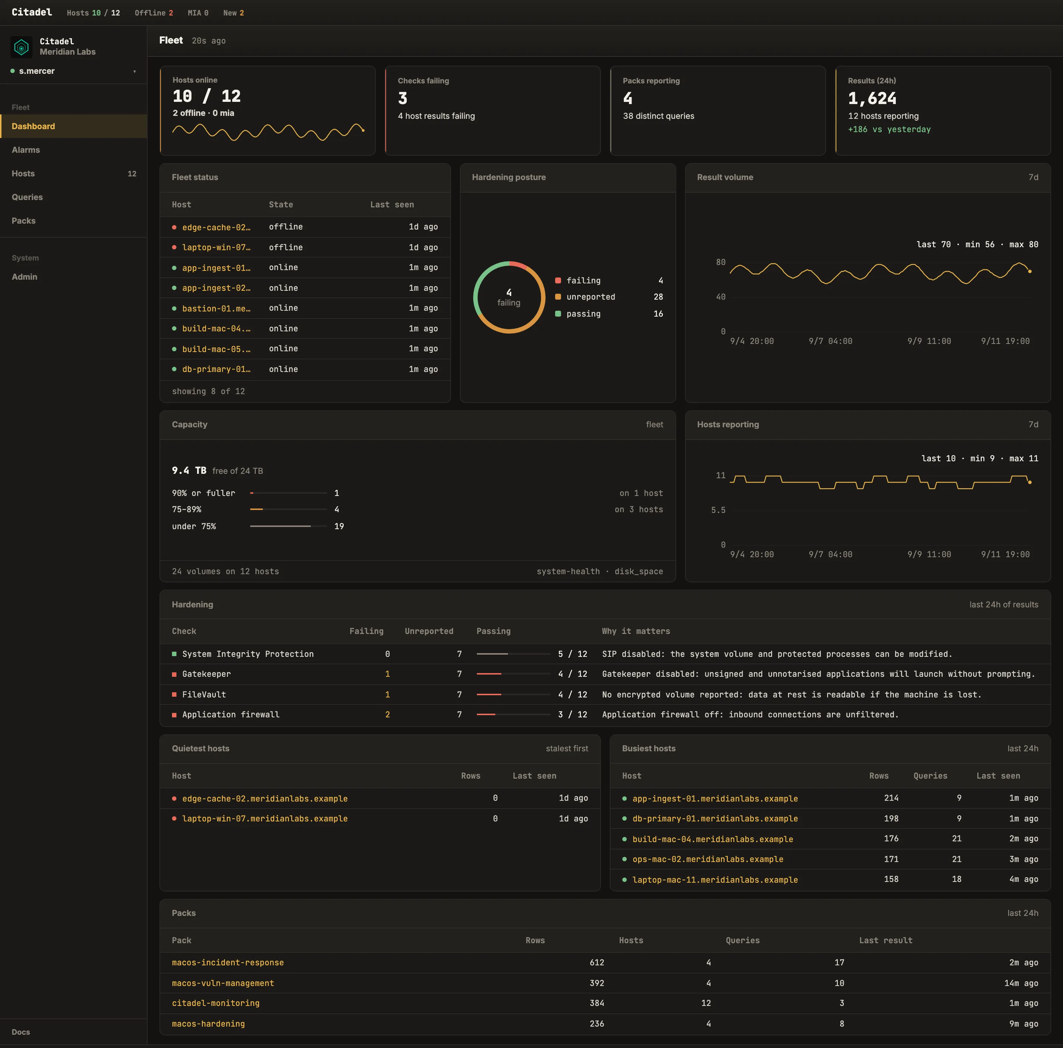The height and width of the screenshot is (1048, 1063).
Task: Open laptop-mac-11.meridianlabs.example in Busiest hosts
Action: (715, 880)
